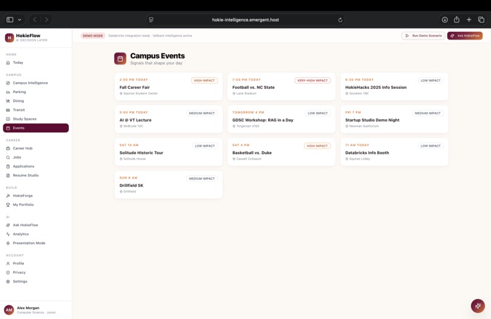Click the Newman Auditorium location text
The image size is (491, 319).
[364, 126]
